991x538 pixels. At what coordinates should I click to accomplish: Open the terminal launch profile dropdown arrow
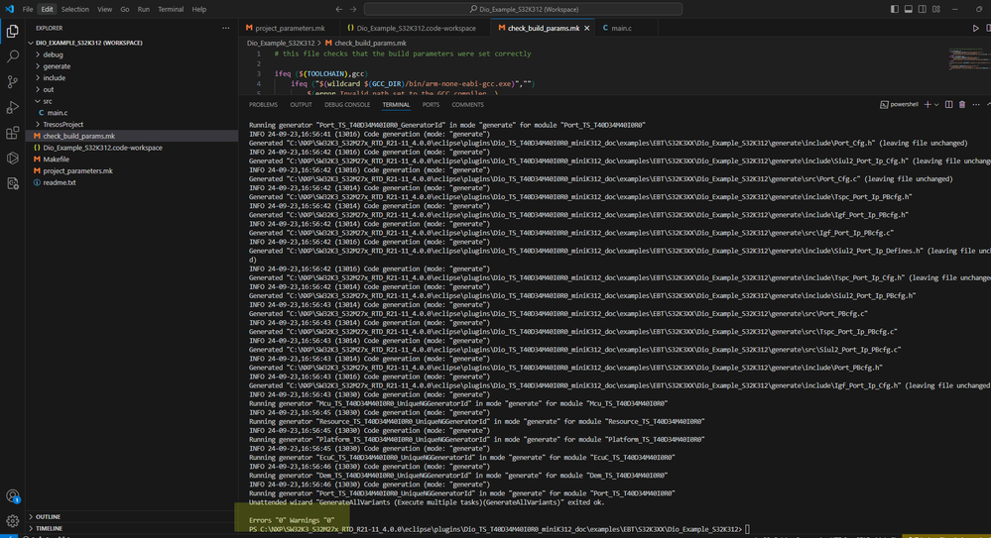(936, 104)
